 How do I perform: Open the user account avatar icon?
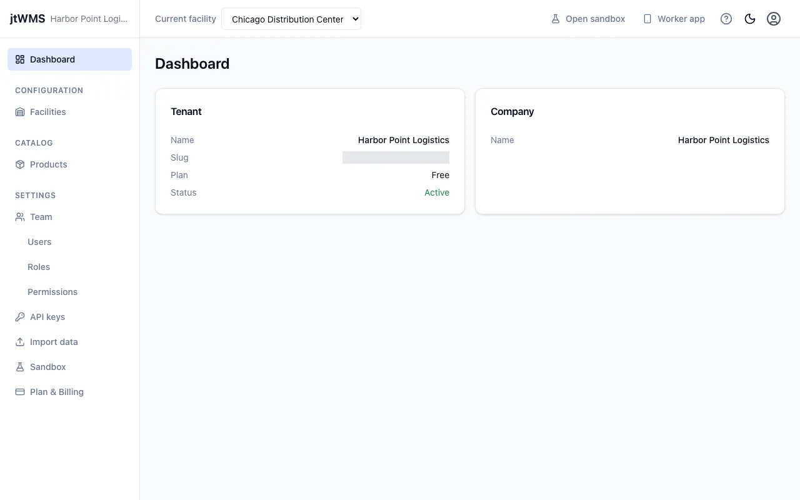pyautogui.click(x=774, y=19)
